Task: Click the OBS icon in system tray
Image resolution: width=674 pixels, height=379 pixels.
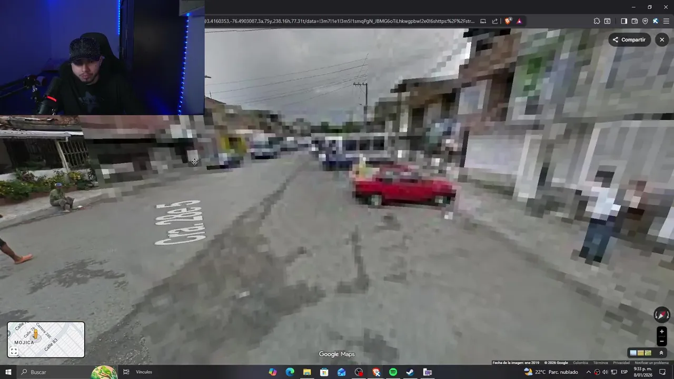Action: click(597, 372)
